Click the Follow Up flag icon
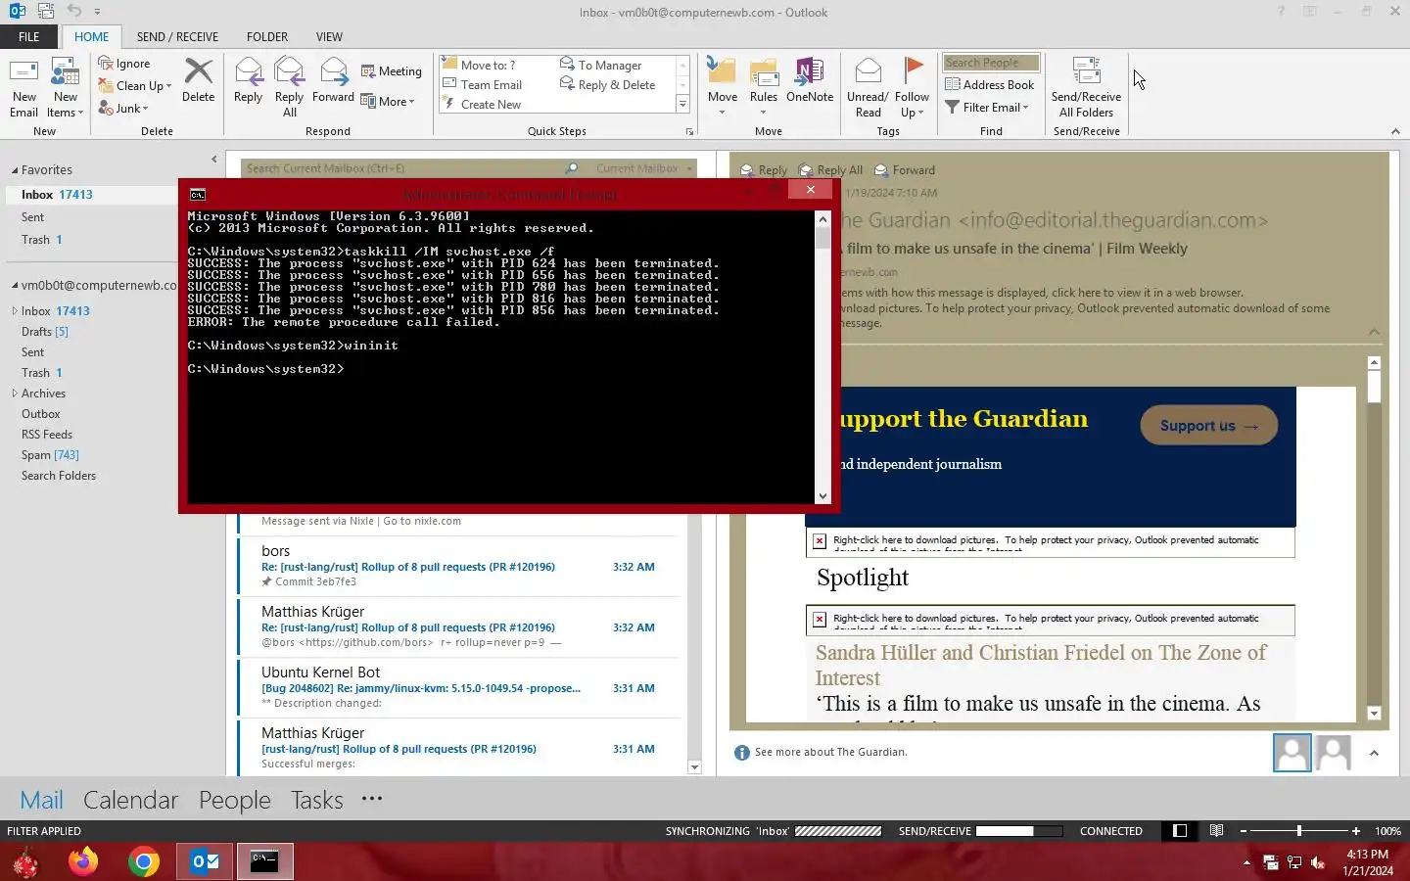Viewport: 1410px width, 881px height. pyautogui.click(x=913, y=70)
